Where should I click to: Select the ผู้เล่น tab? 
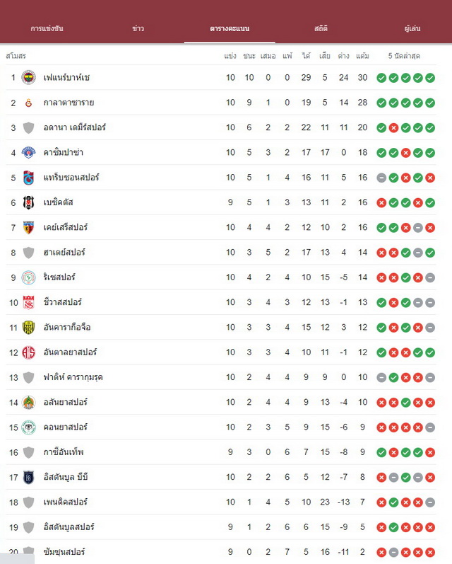pyautogui.click(x=412, y=28)
